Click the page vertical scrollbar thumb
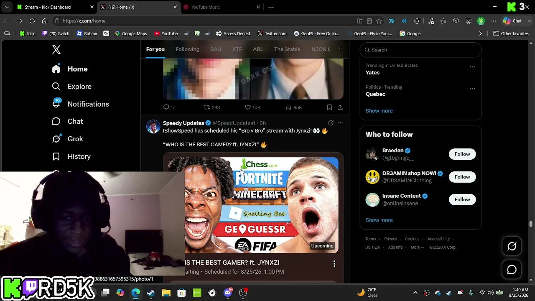Screen dimensions: 535x301 [x=531, y=224]
